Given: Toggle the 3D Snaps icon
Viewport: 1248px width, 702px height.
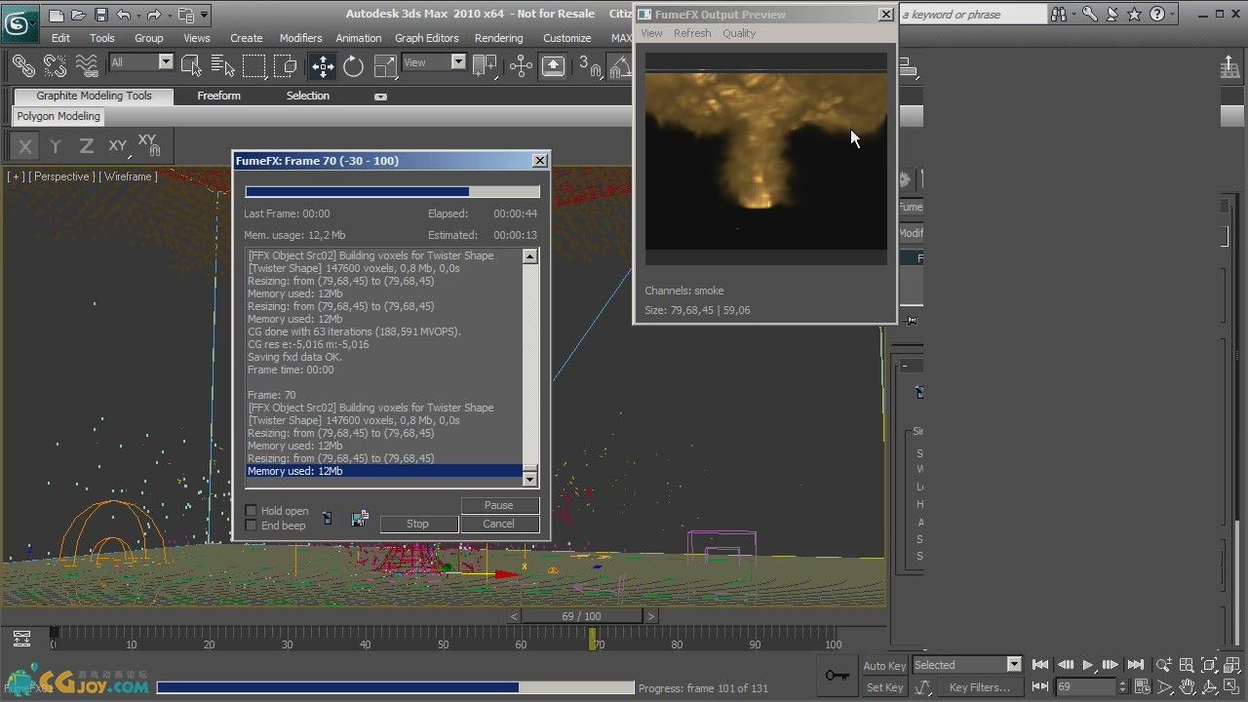Looking at the screenshot, I should tap(590, 65).
